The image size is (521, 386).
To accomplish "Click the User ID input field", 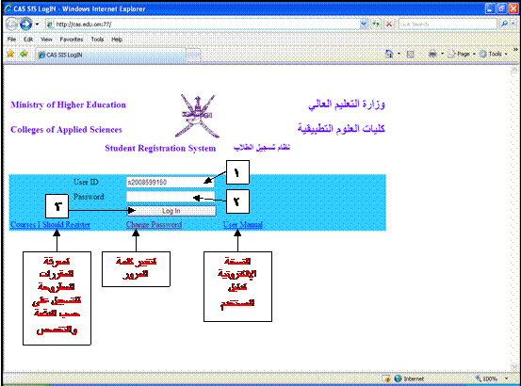I will pos(171,183).
